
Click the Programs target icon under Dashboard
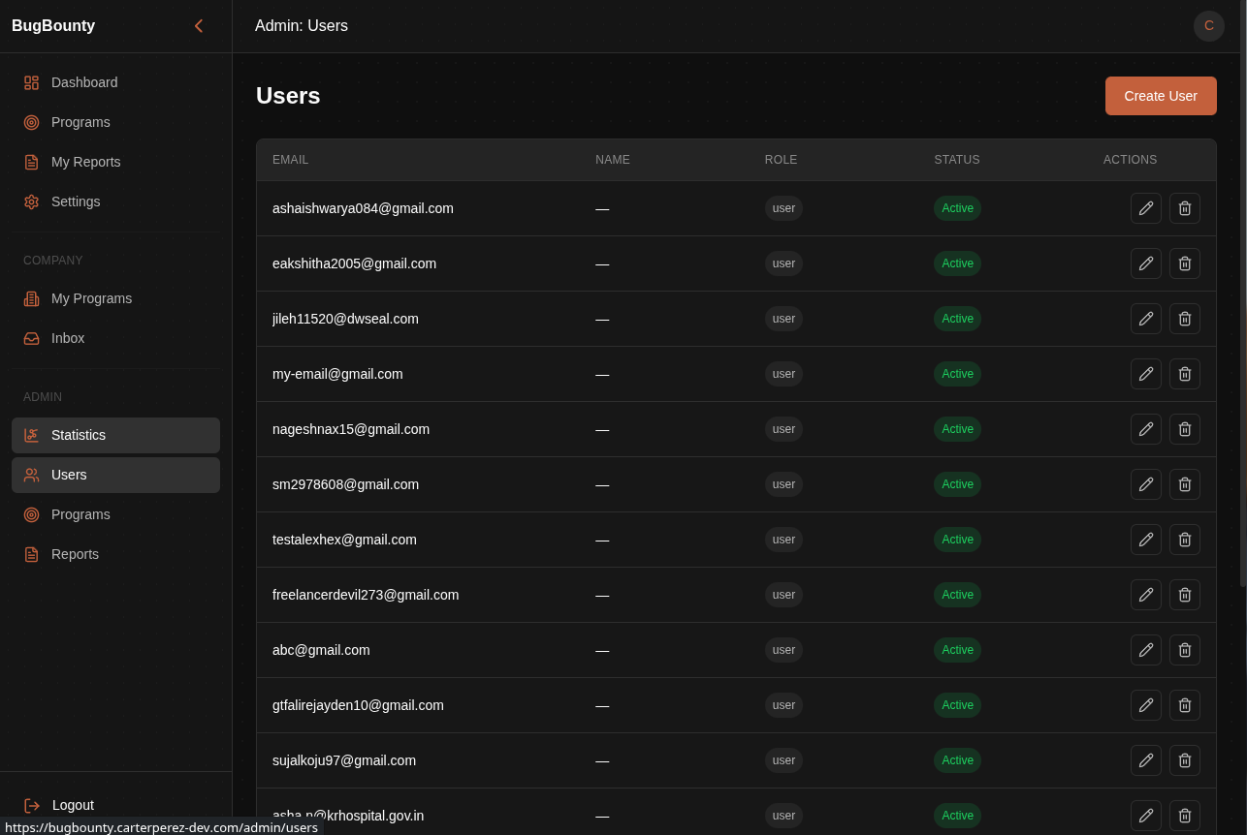coord(31,122)
